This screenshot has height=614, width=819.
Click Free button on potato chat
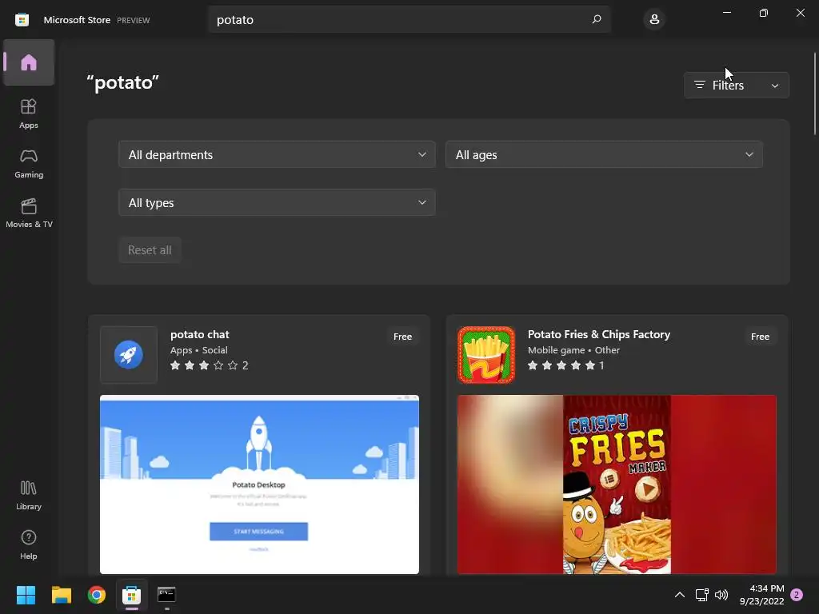click(x=403, y=337)
